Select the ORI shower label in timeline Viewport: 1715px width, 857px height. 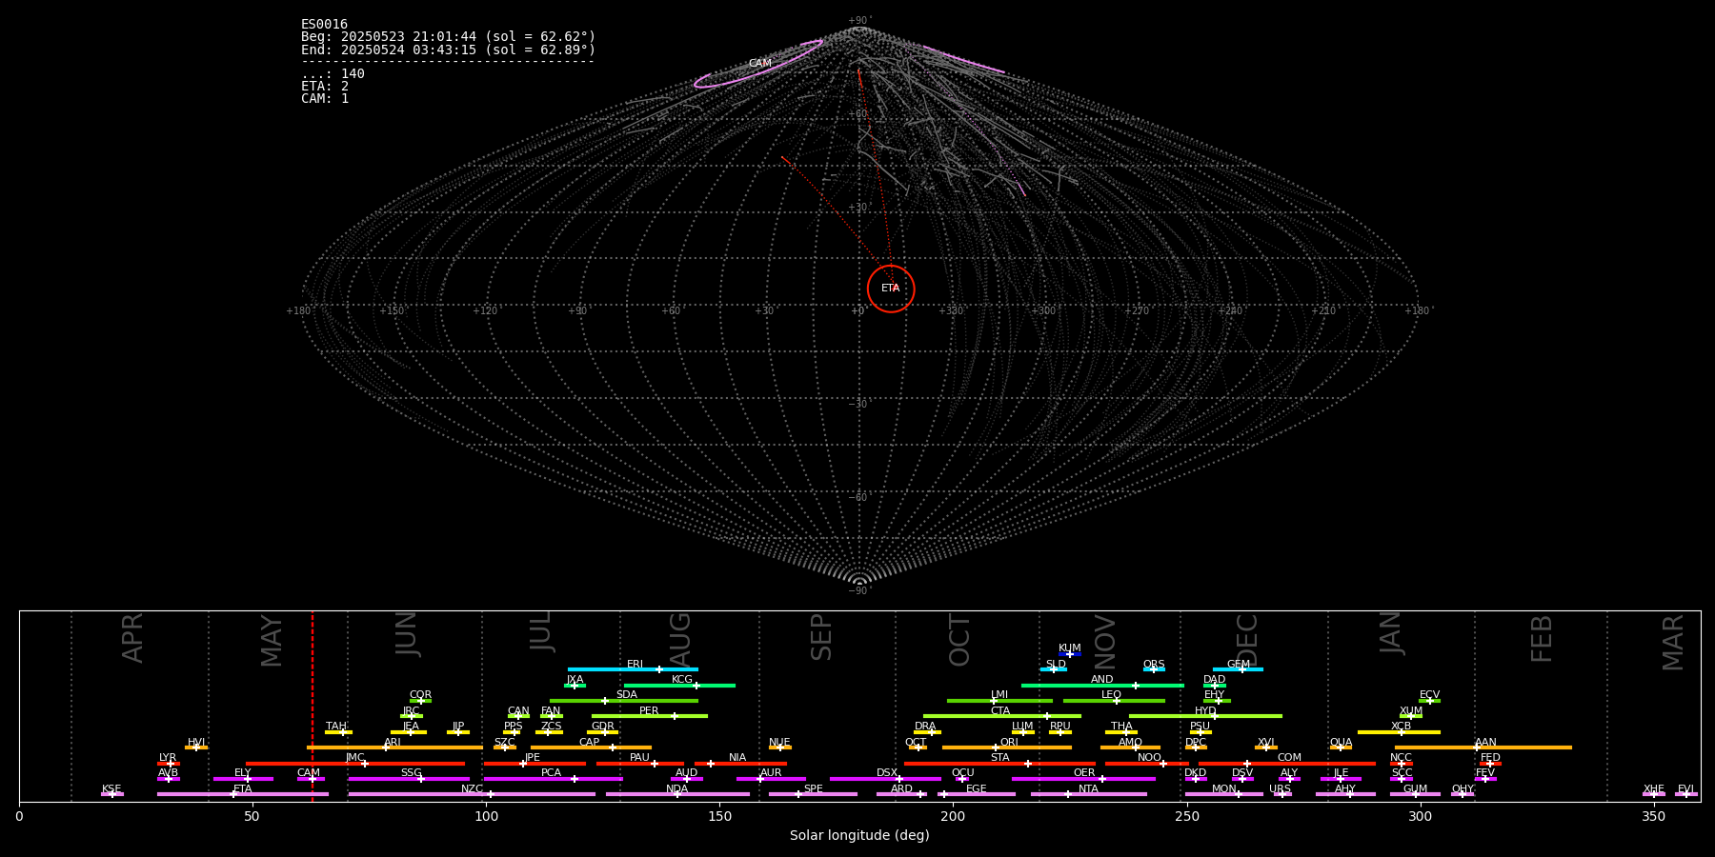click(1009, 742)
